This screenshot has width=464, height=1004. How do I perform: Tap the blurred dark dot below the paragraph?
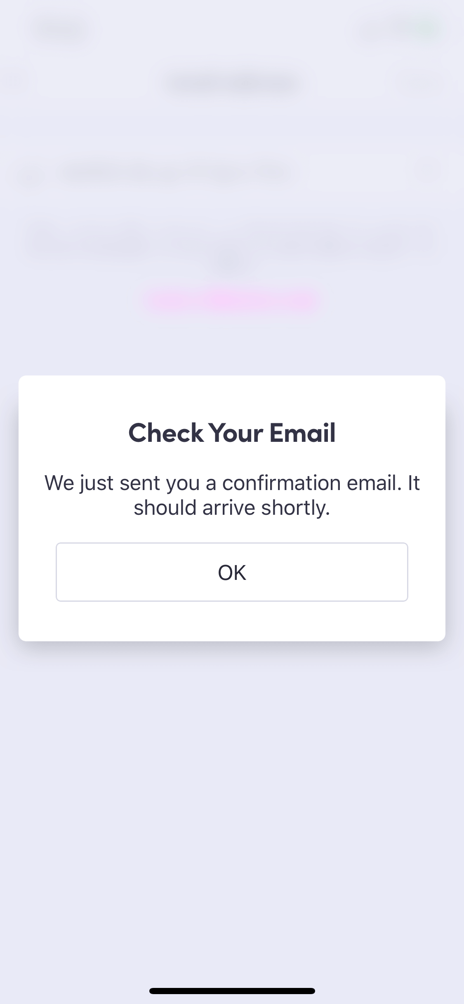pyautogui.click(x=229, y=261)
